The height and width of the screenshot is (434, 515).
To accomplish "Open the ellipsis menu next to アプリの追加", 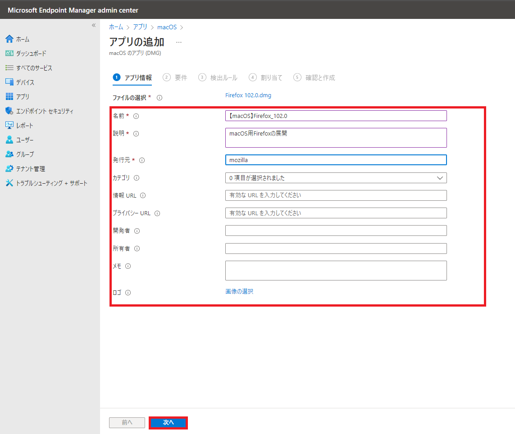I will pos(179,42).
